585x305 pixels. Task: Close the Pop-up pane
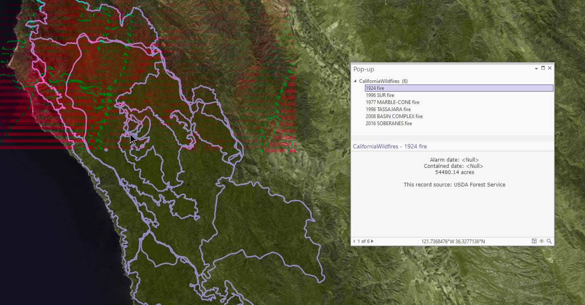coord(550,68)
